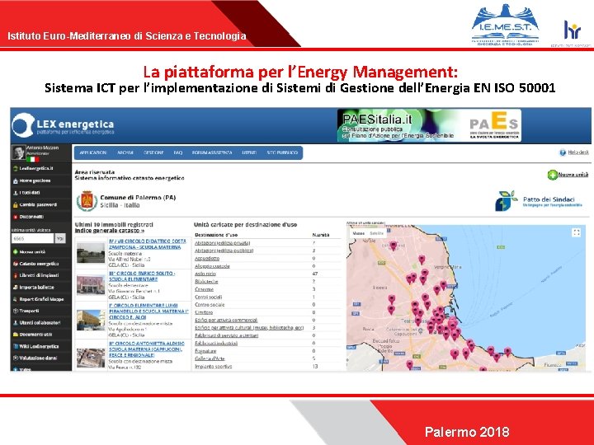Click the Libretti di impianti icon
This screenshot has height=445, width=594.
(16, 275)
